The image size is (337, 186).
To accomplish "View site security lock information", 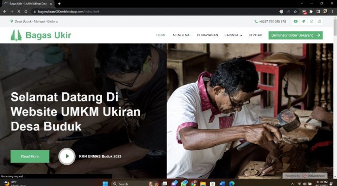I will (34, 12).
